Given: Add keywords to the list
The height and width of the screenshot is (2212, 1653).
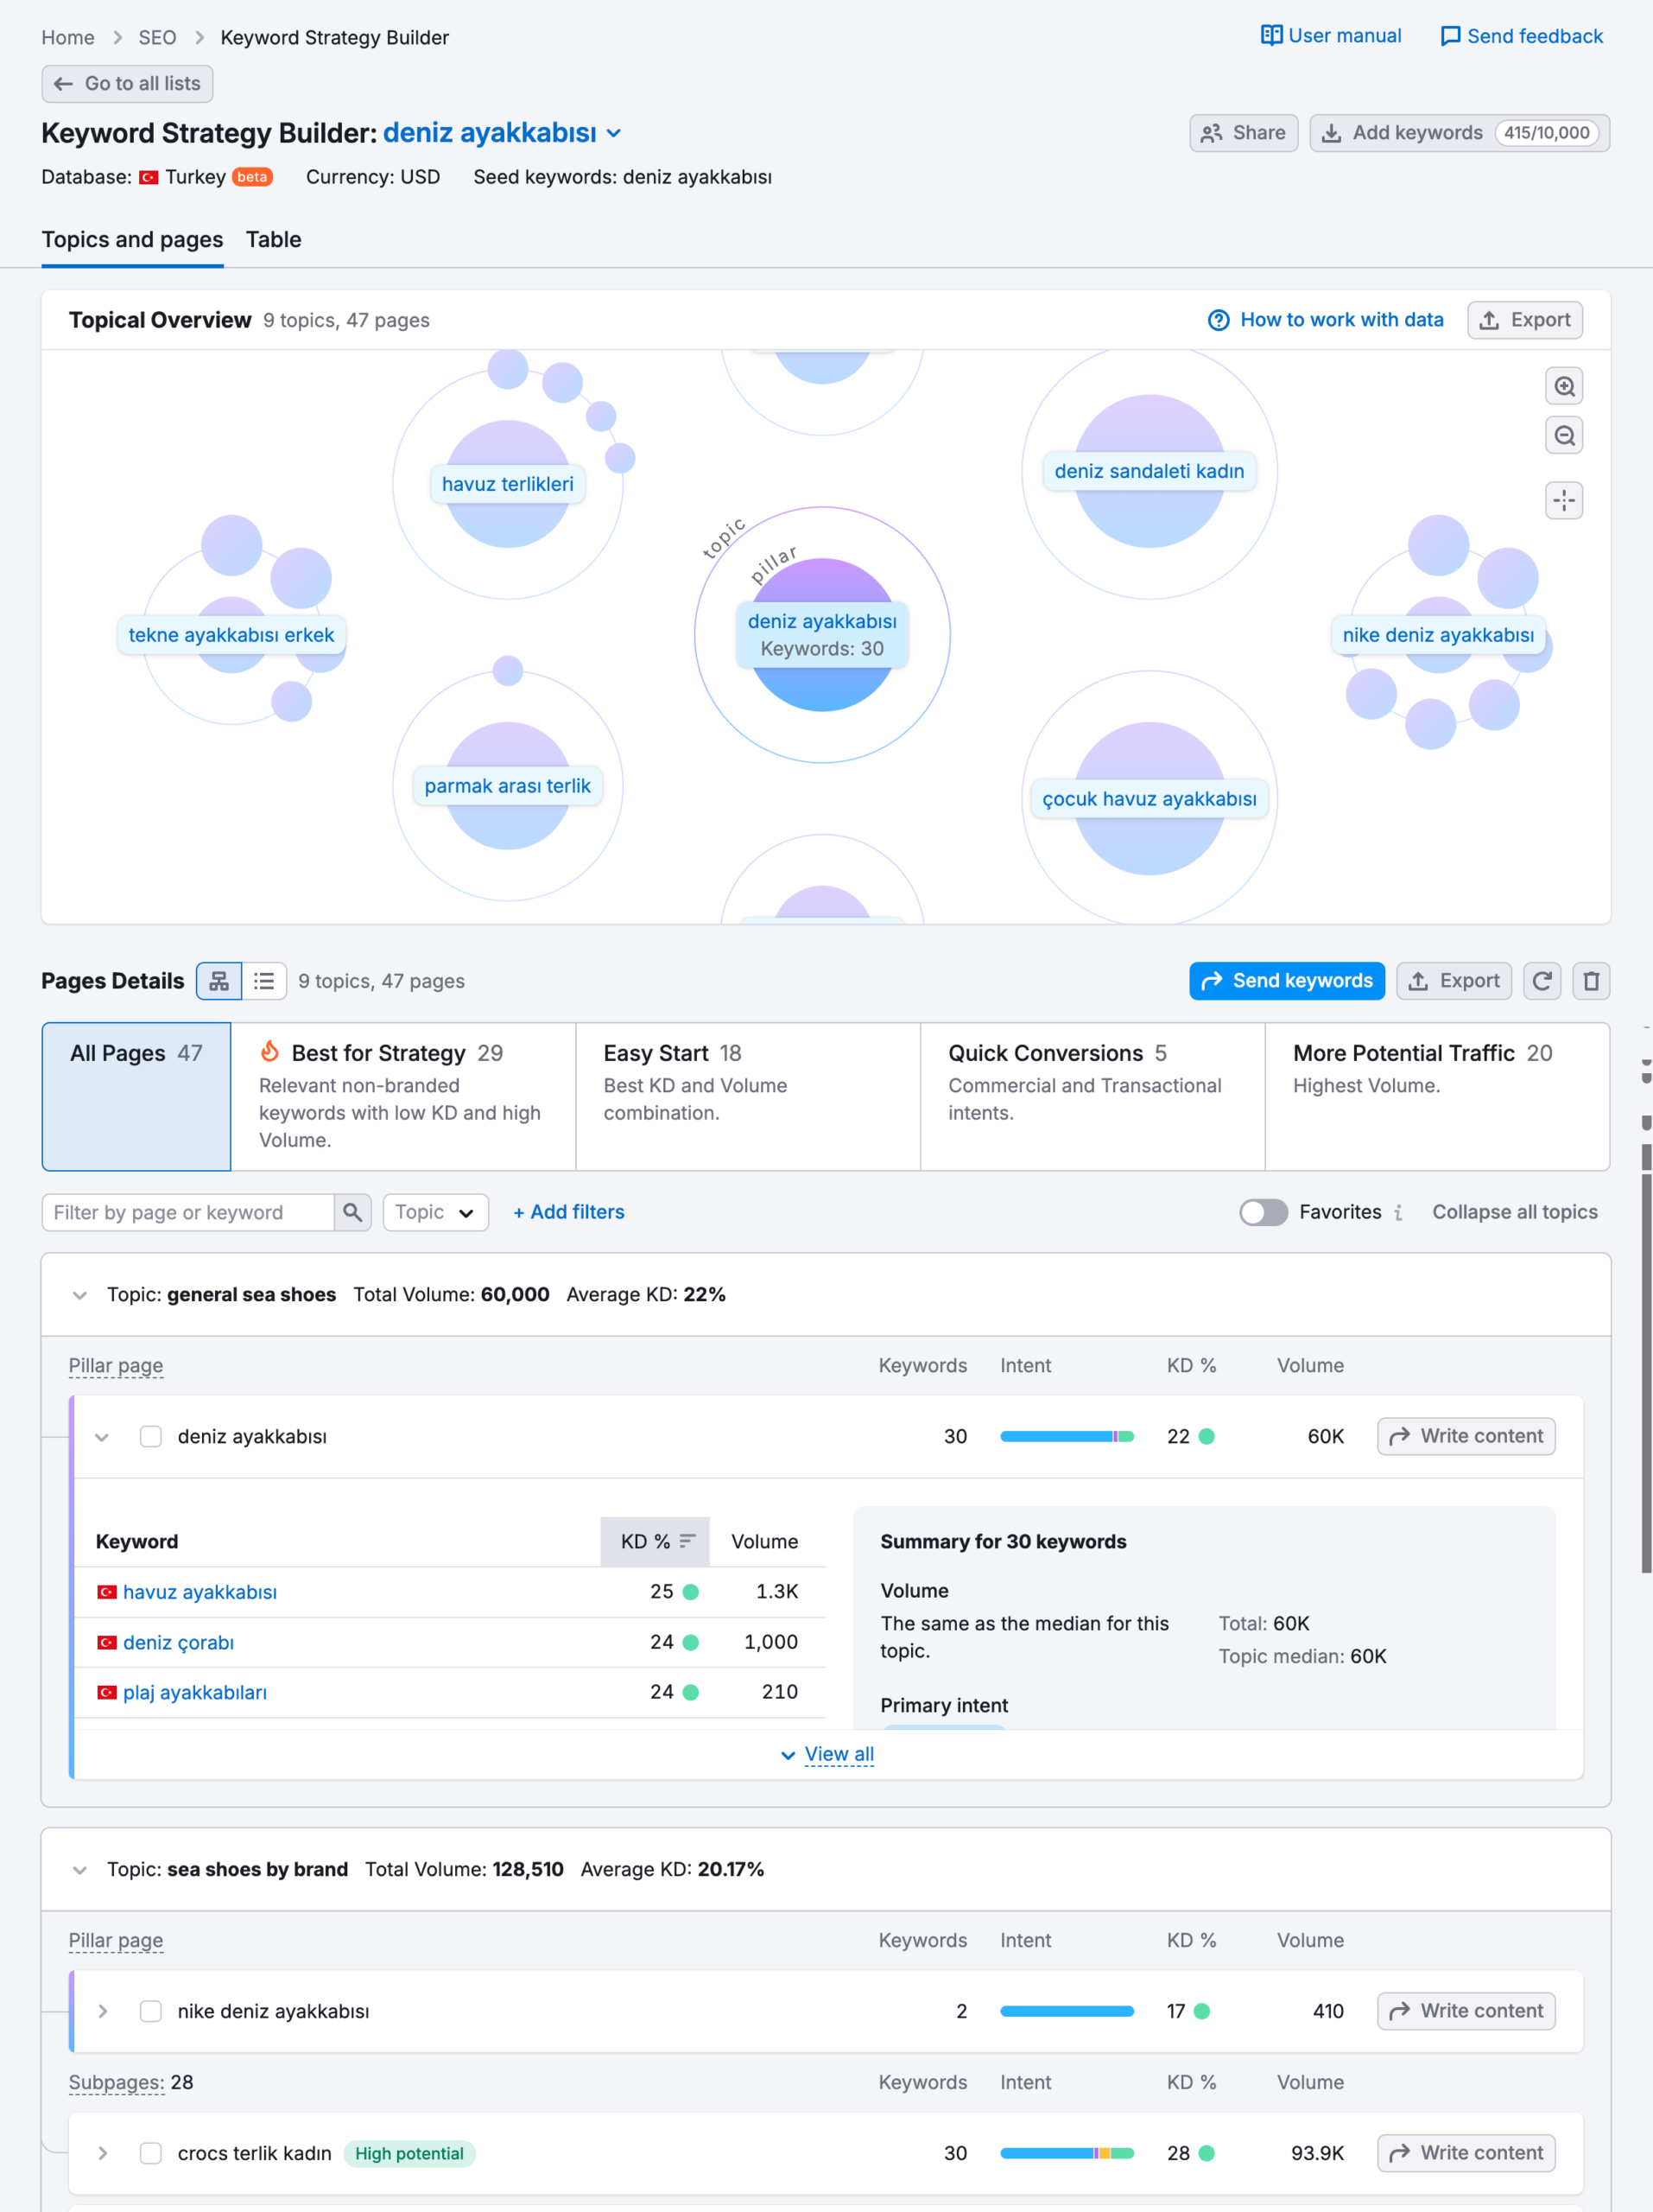Looking at the screenshot, I should [x=1460, y=133].
